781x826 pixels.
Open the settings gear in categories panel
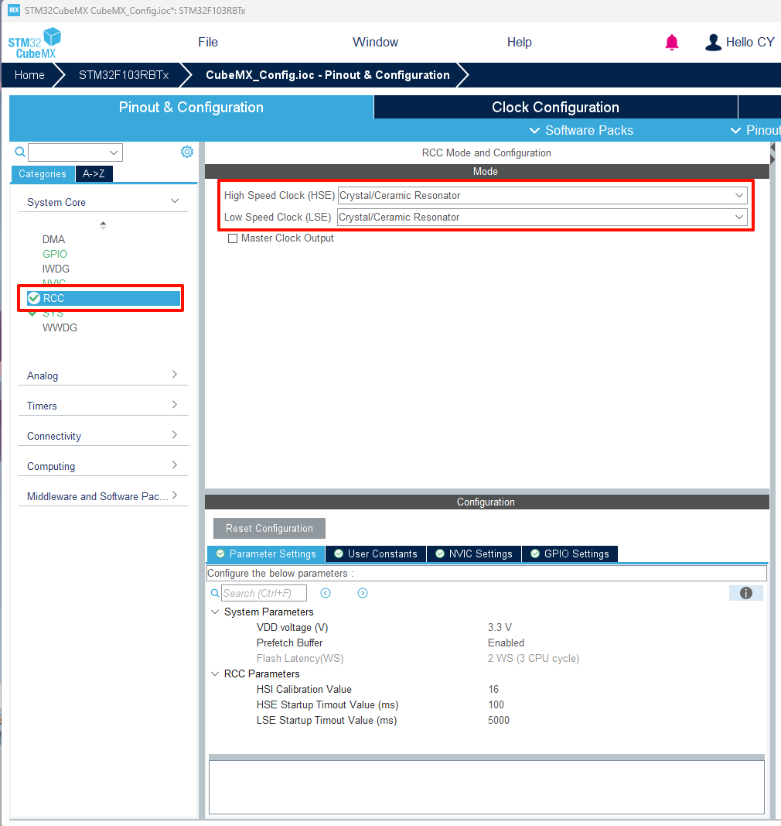tap(186, 152)
